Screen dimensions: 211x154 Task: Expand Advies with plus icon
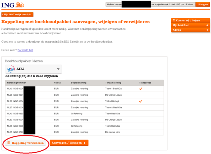coord(207,30)
